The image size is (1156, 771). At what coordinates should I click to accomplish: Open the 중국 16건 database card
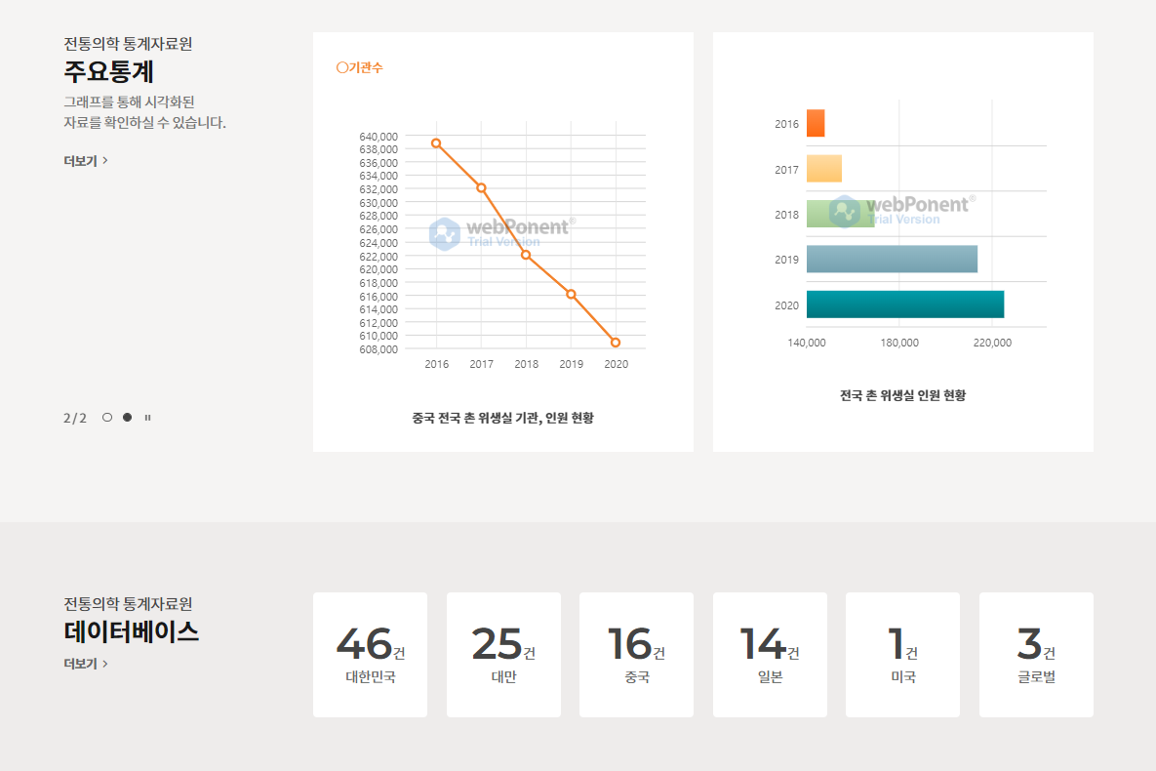[x=636, y=655]
